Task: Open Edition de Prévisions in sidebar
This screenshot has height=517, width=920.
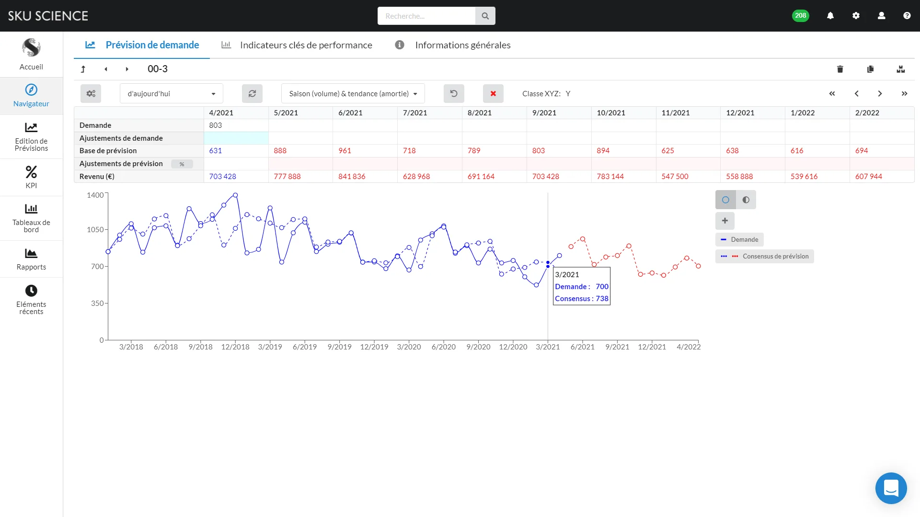Action: click(31, 137)
